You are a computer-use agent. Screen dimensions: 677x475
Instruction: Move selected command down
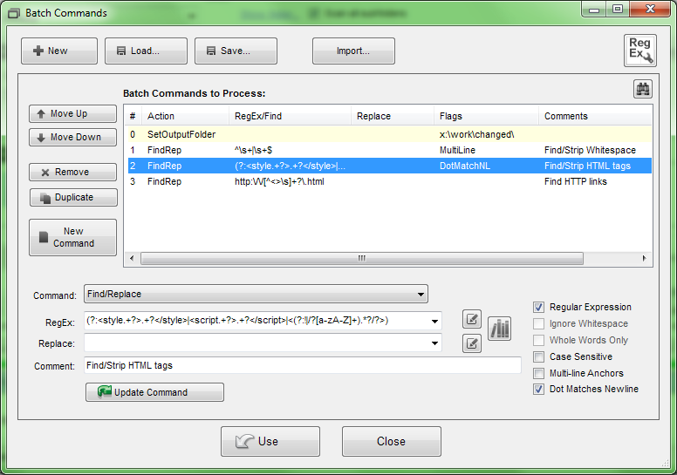73,137
